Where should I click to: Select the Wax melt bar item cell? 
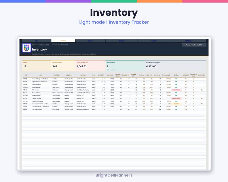36,87
